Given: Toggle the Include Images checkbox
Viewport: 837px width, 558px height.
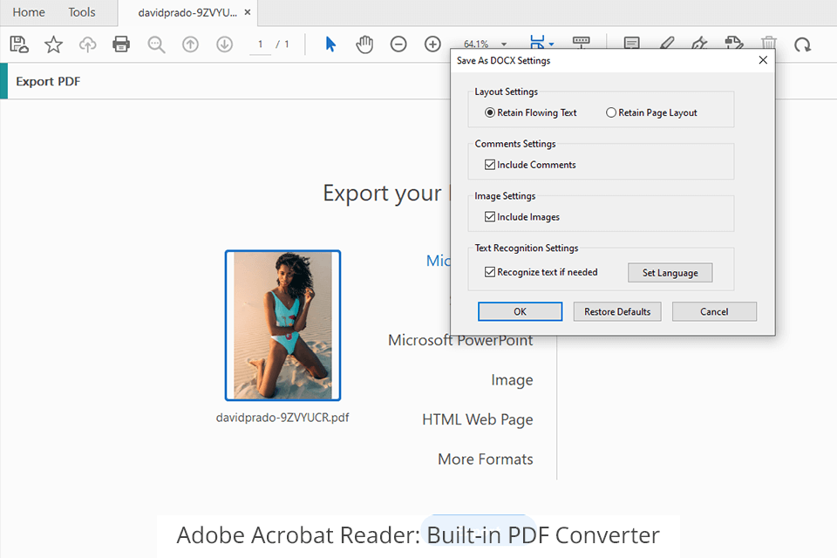Looking at the screenshot, I should 489,217.
